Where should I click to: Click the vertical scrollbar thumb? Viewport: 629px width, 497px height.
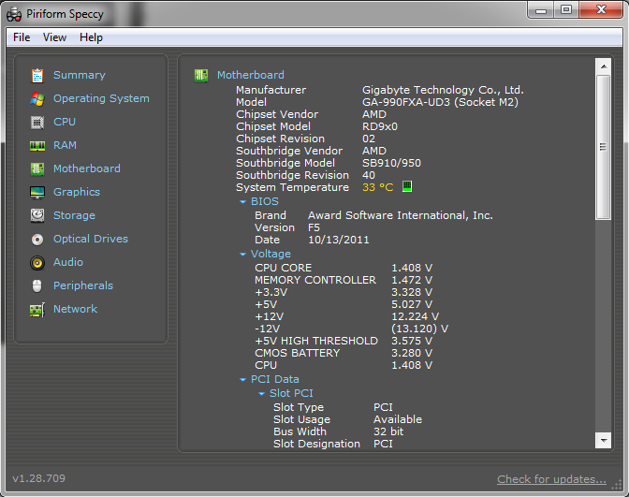pyautogui.click(x=604, y=147)
